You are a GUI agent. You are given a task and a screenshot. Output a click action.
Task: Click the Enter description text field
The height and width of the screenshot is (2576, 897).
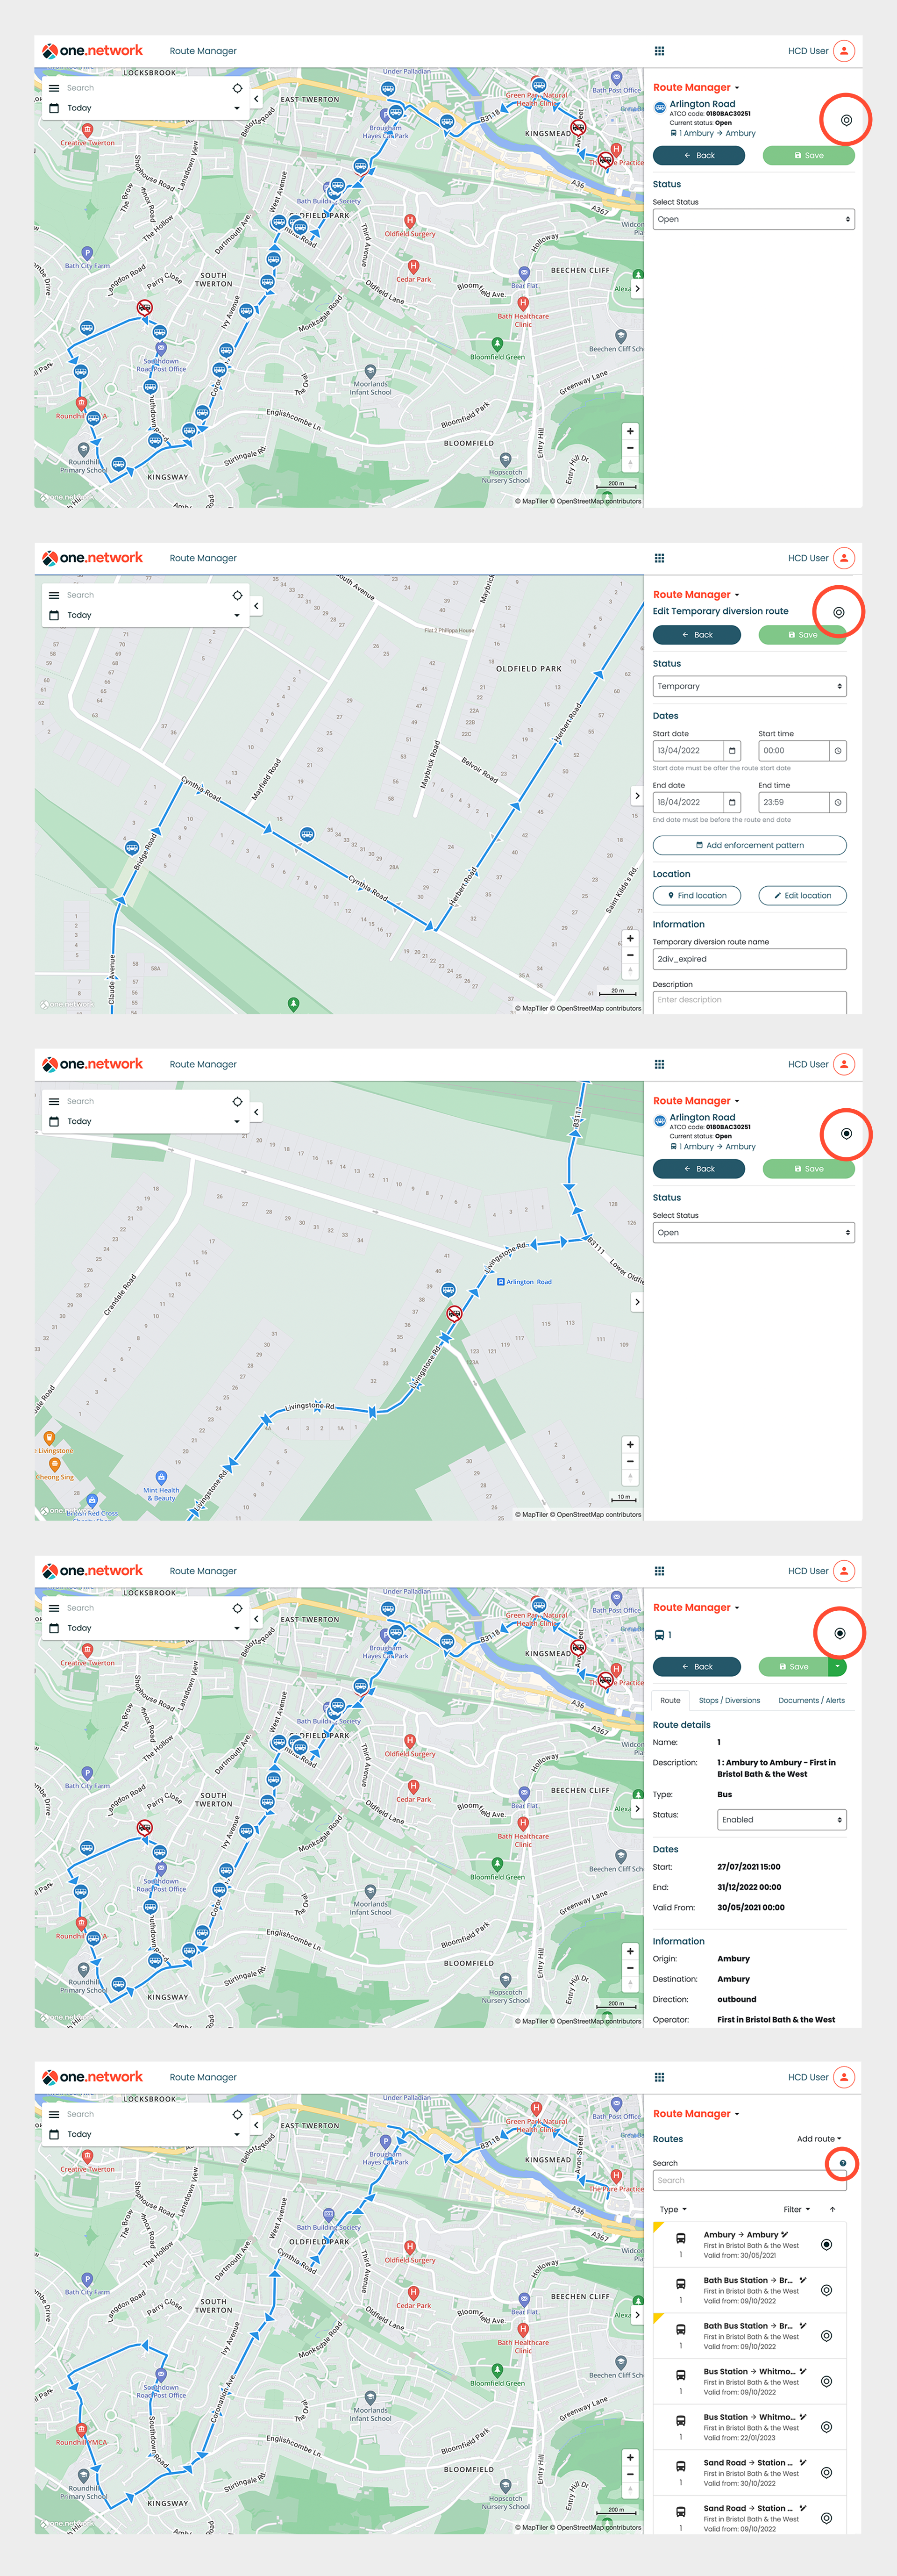[x=750, y=1002]
